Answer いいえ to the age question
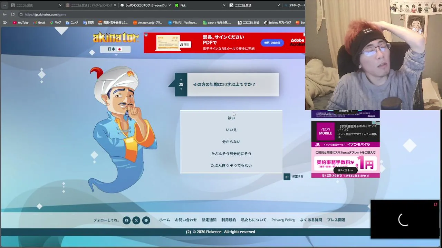 click(231, 130)
